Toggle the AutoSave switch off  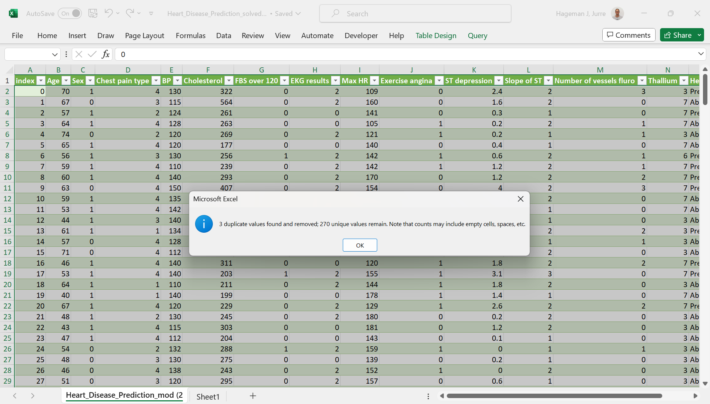[x=70, y=14]
